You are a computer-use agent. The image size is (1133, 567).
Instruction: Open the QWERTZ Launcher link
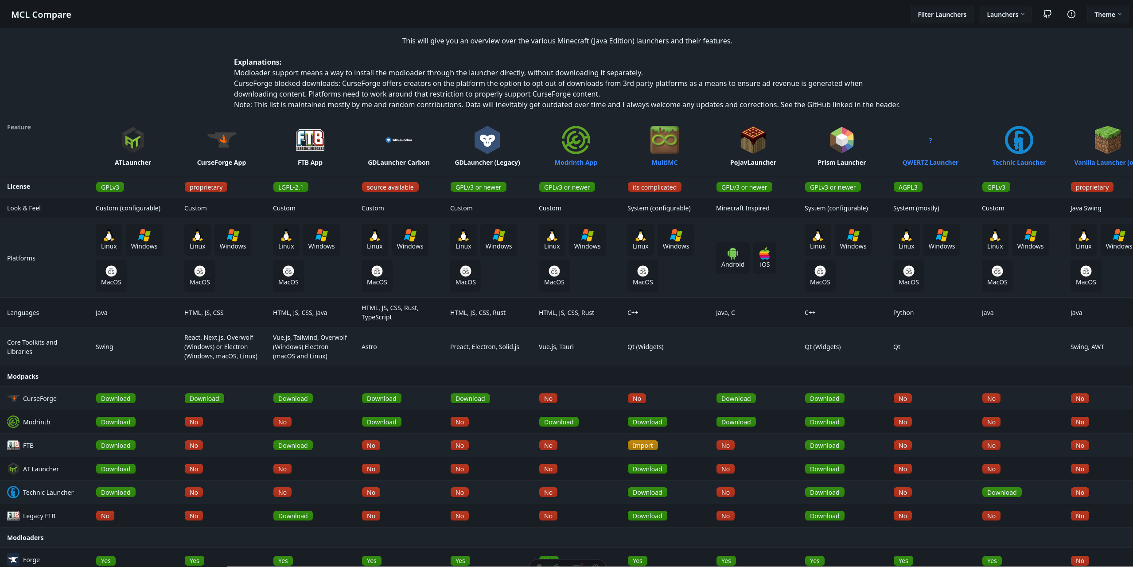tap(930, 162)
